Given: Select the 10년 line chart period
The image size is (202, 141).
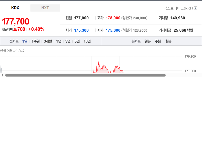Looking at the screenshot, I should point(87,41).
